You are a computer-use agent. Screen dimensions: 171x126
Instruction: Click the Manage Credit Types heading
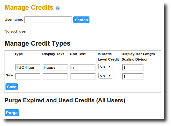(x=38, y=44)
